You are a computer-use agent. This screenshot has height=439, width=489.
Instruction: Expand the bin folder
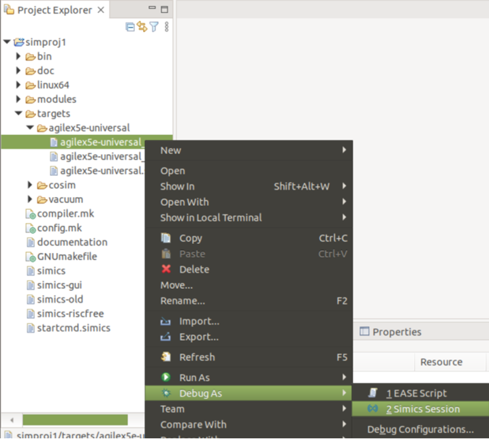(19, 56)
